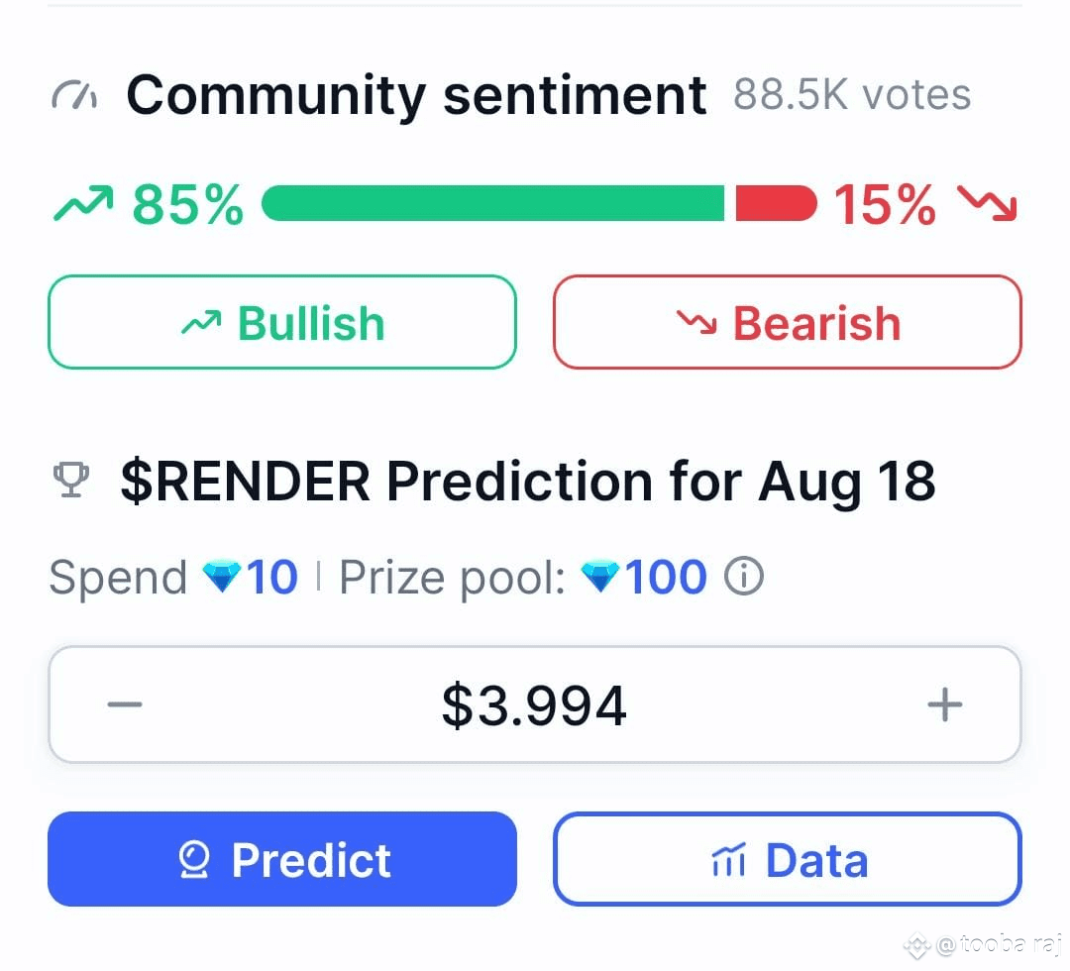Click the trophy icon beside $RENDER Prediction
This screenshot has width=1070, height=971.
point(71,480)
